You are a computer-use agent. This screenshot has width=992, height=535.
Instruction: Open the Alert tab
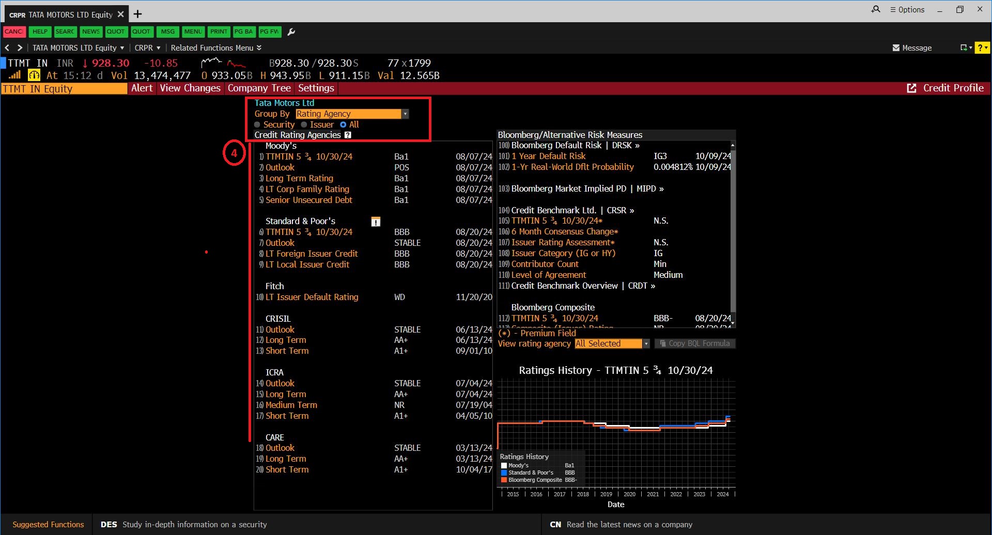142,88
